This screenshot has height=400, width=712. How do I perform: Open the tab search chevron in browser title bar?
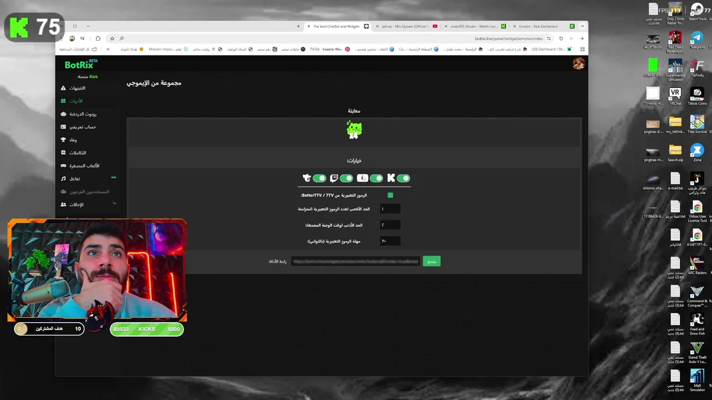click(x=582, y=26)
